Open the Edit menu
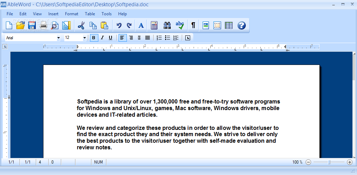357x175 pixels. [23, 14]
